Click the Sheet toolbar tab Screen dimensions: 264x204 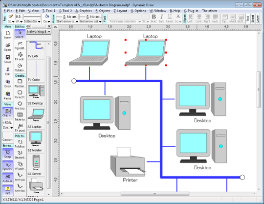[253, 19]
